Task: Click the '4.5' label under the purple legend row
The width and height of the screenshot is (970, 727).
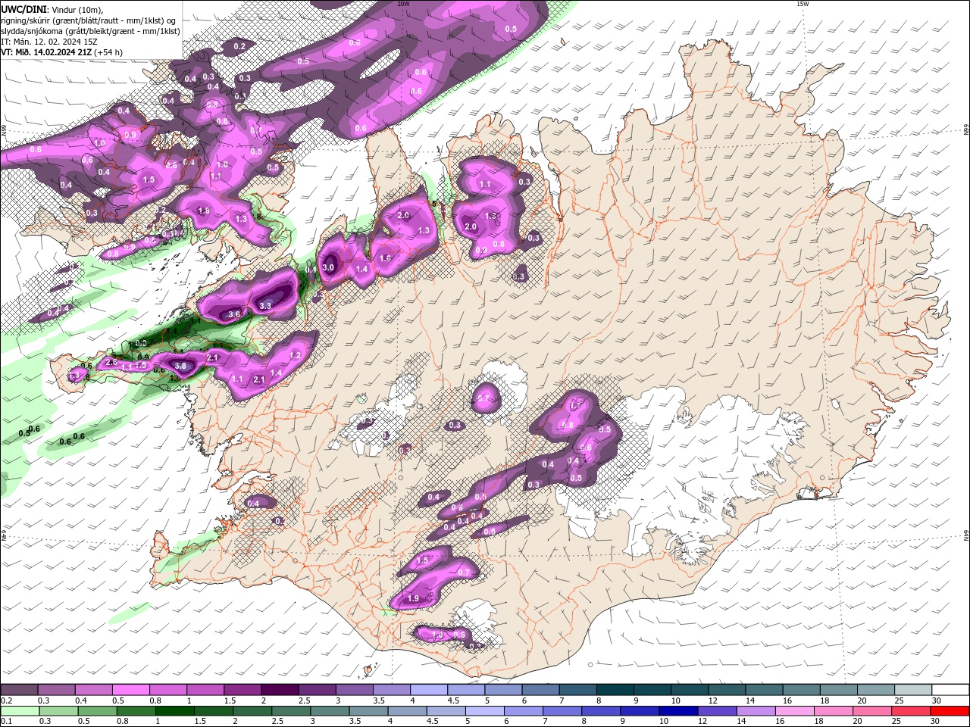Action: [453, 700]
